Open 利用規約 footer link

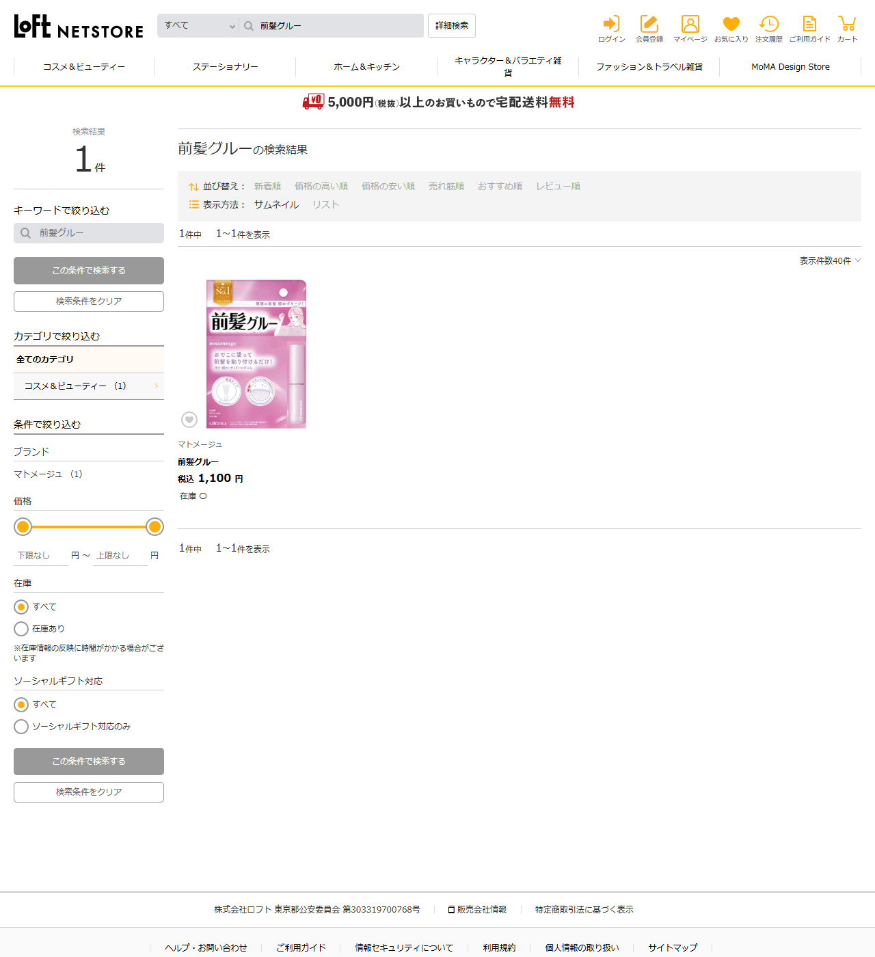pyautogui.click(x=499, y=948)
